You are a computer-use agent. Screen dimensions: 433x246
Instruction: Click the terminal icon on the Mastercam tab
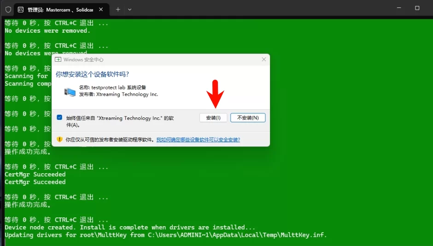[x=21, y=9]
